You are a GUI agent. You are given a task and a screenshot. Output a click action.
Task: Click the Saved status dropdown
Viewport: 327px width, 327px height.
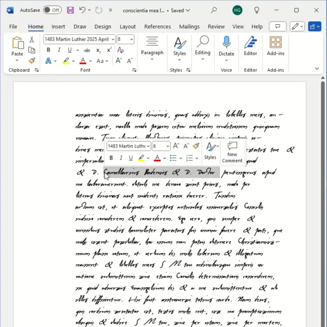pos(180,10)
